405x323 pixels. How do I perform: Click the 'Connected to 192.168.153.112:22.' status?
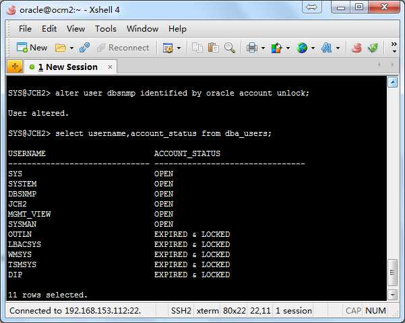75,311
